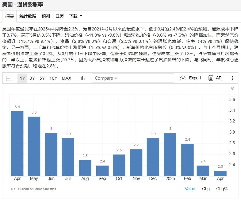Select the Value display option
The image size is (241, 200).
coord(190,189)
